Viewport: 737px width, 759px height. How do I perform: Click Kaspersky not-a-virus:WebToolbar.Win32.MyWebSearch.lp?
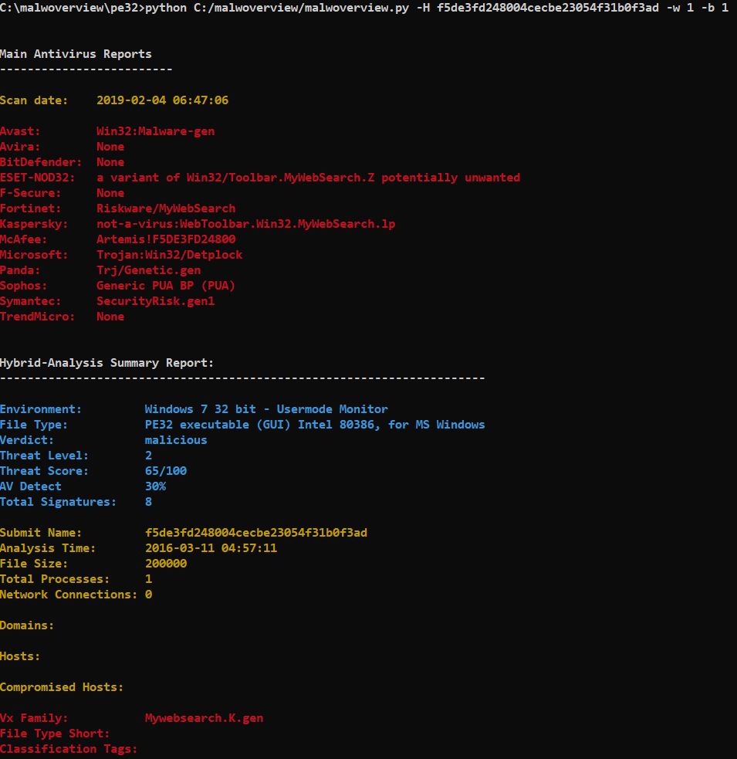246,224
